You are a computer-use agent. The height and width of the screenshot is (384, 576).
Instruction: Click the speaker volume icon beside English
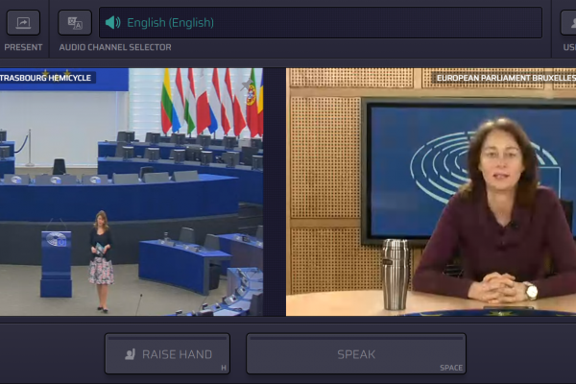coord(112,23)
